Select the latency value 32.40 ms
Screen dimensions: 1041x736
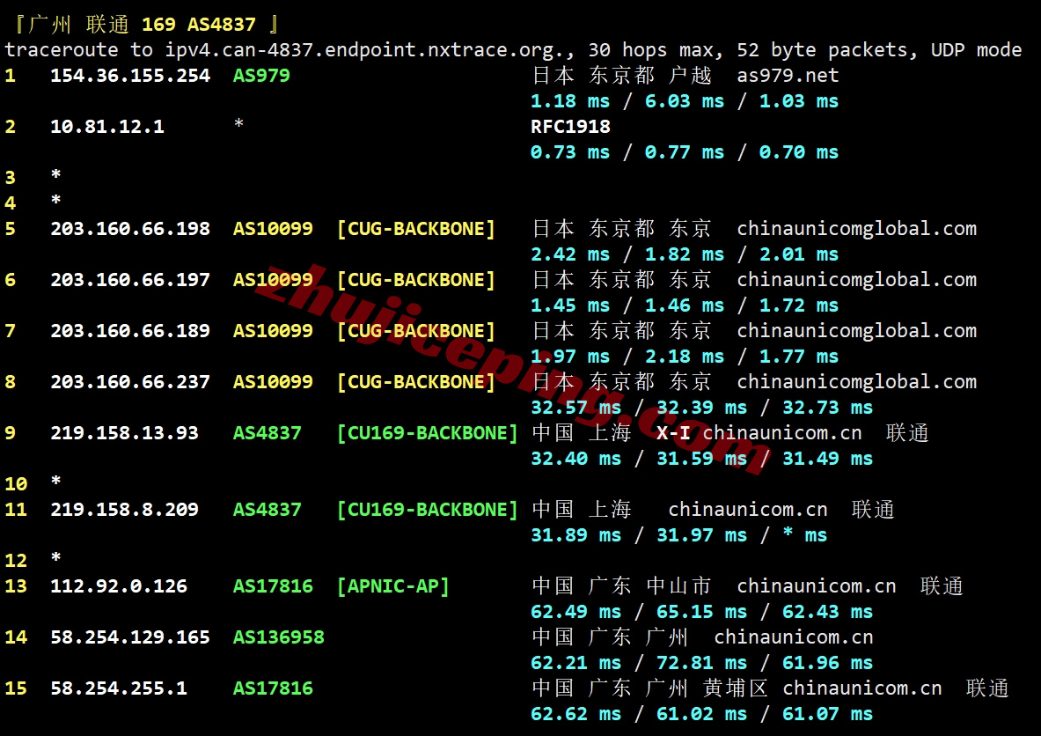coord(575,459)
